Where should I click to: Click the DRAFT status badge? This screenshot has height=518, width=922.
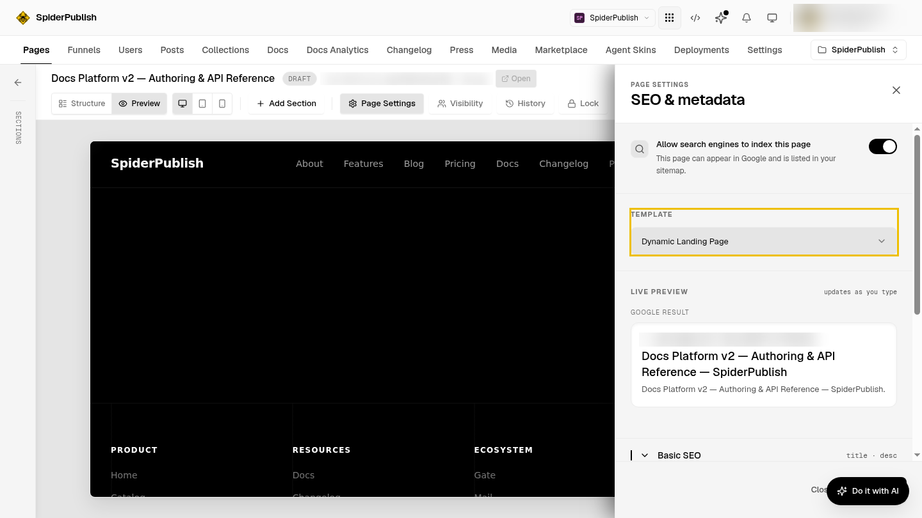point(299,79)
